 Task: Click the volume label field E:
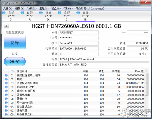pyautogui.click(x=79, y=54)
